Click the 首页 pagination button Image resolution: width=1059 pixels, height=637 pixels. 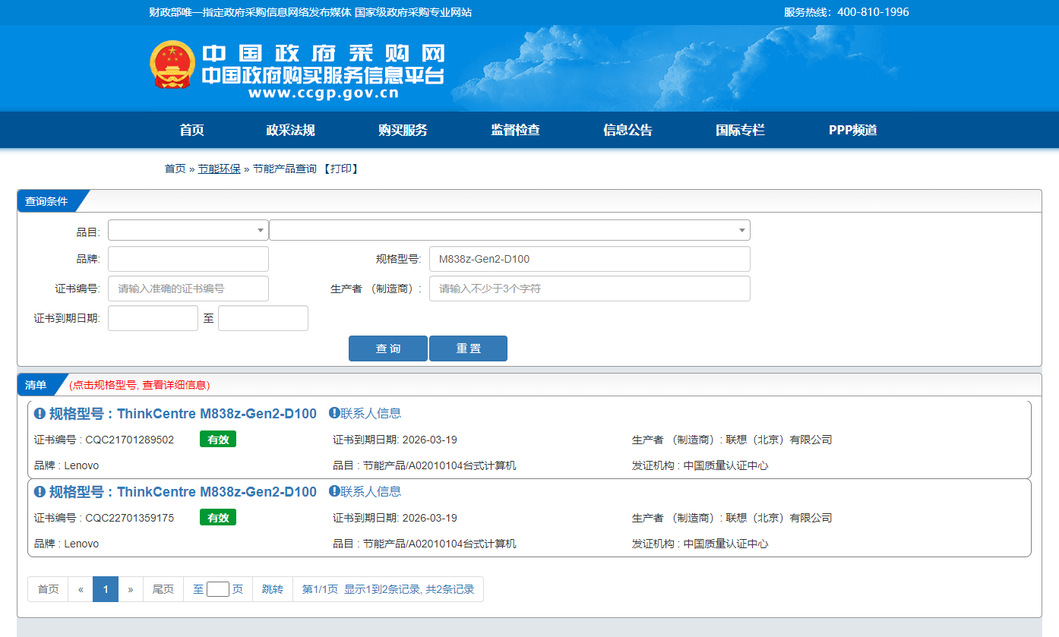pos(48,589)
